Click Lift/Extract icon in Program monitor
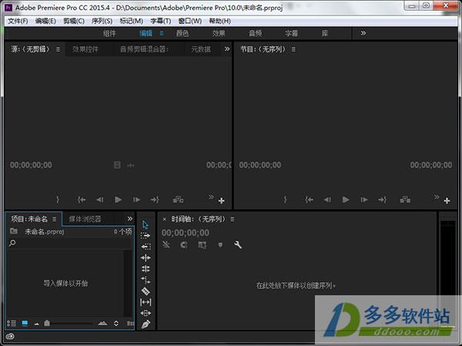The height and width of the screenshot is (346, 462). click(x=405, y=200)
